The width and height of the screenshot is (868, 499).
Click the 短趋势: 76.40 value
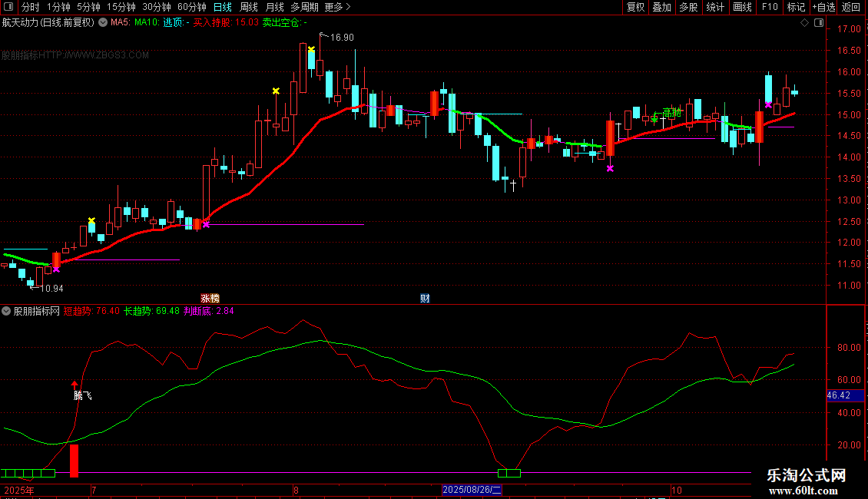point(91,311)
